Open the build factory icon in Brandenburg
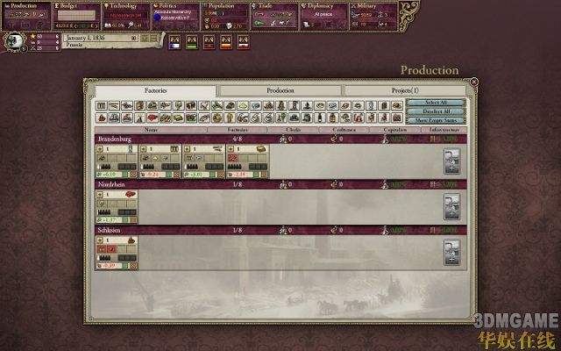 coord(452,161)
